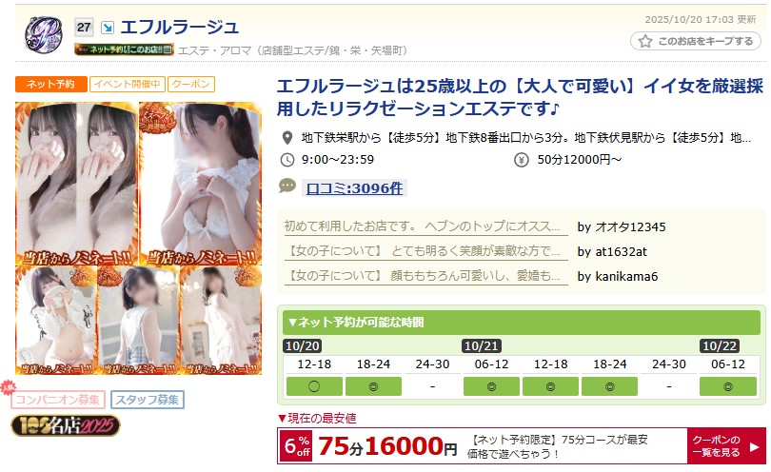Click the shop logo icon next to rank 27
771x472 pixels.
(x=43, y=34)
